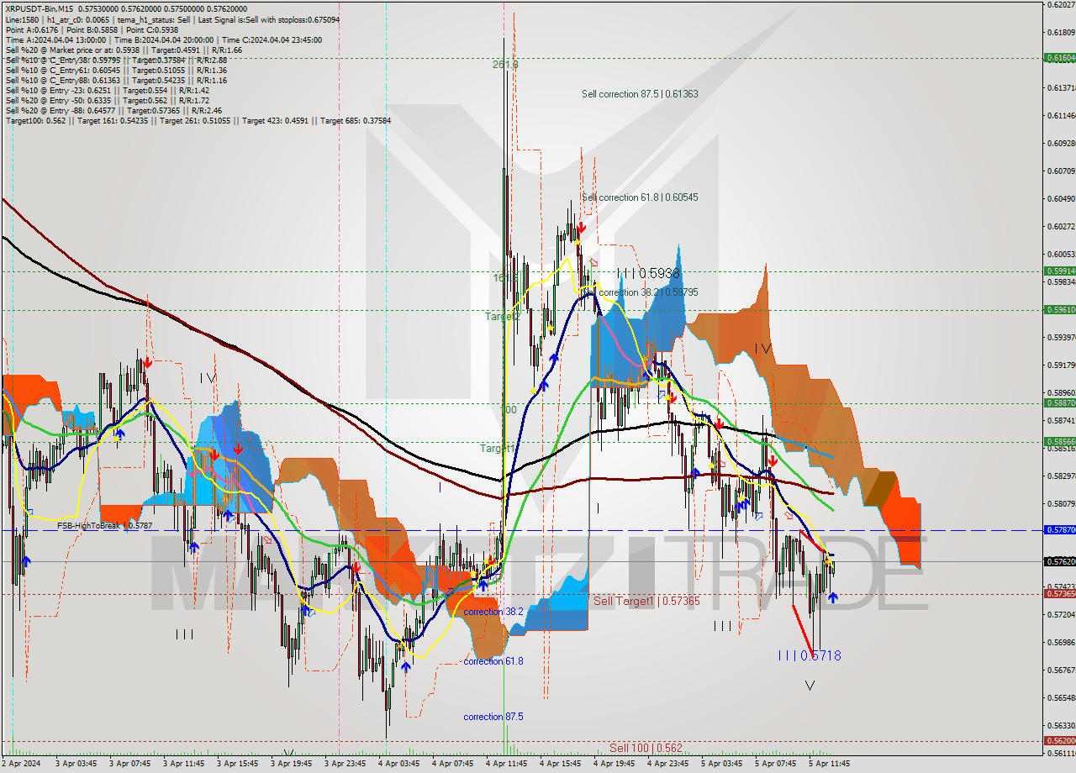Click the green Target1 label
This screenshot has height=773, width=1076.
(x=497, y=449)
